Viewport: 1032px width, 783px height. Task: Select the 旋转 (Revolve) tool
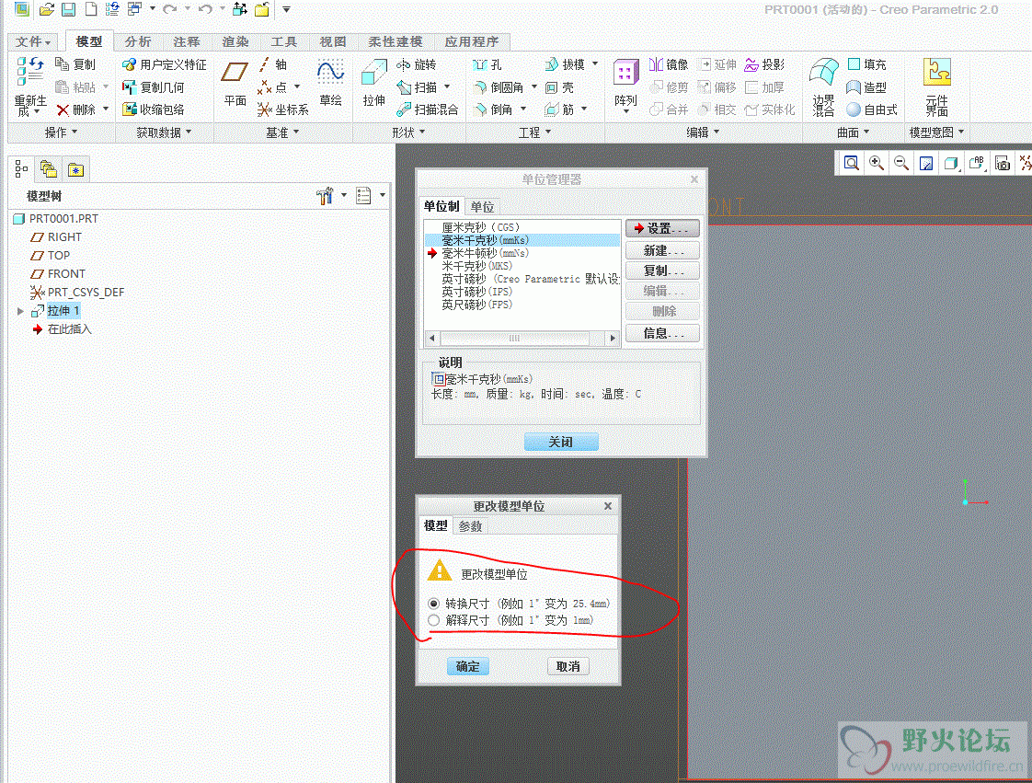(417, 64)
